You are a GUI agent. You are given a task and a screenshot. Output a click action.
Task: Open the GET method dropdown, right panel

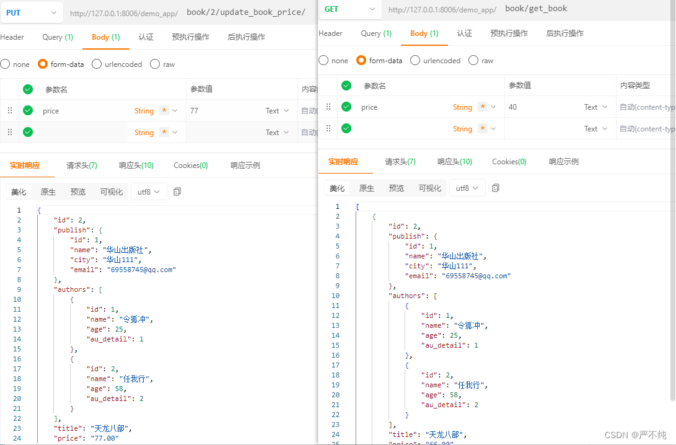point(349,9)
